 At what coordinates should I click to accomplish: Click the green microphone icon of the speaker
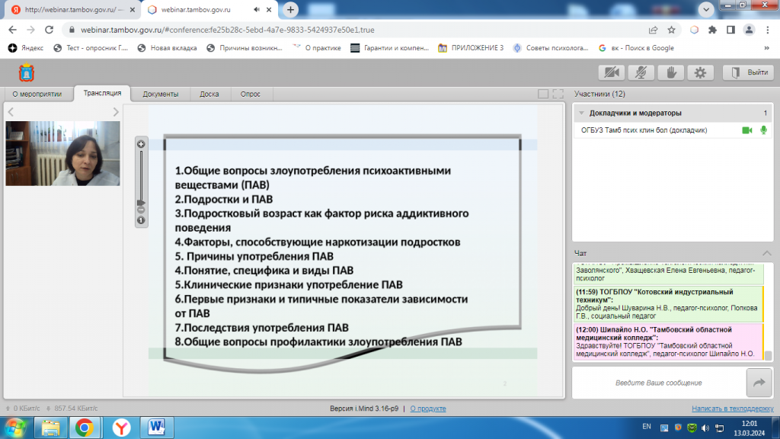click(763, 130)
